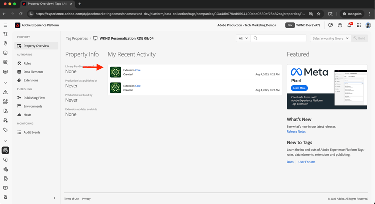Select Publishing Flow in sidebar
Screen dimensions: 375x204
[34, 98]
